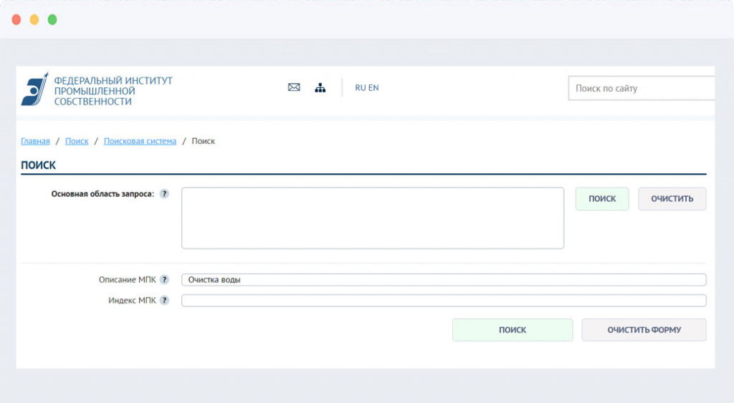Switch site language to RU
734x403 pixels.
coord(360,87)
